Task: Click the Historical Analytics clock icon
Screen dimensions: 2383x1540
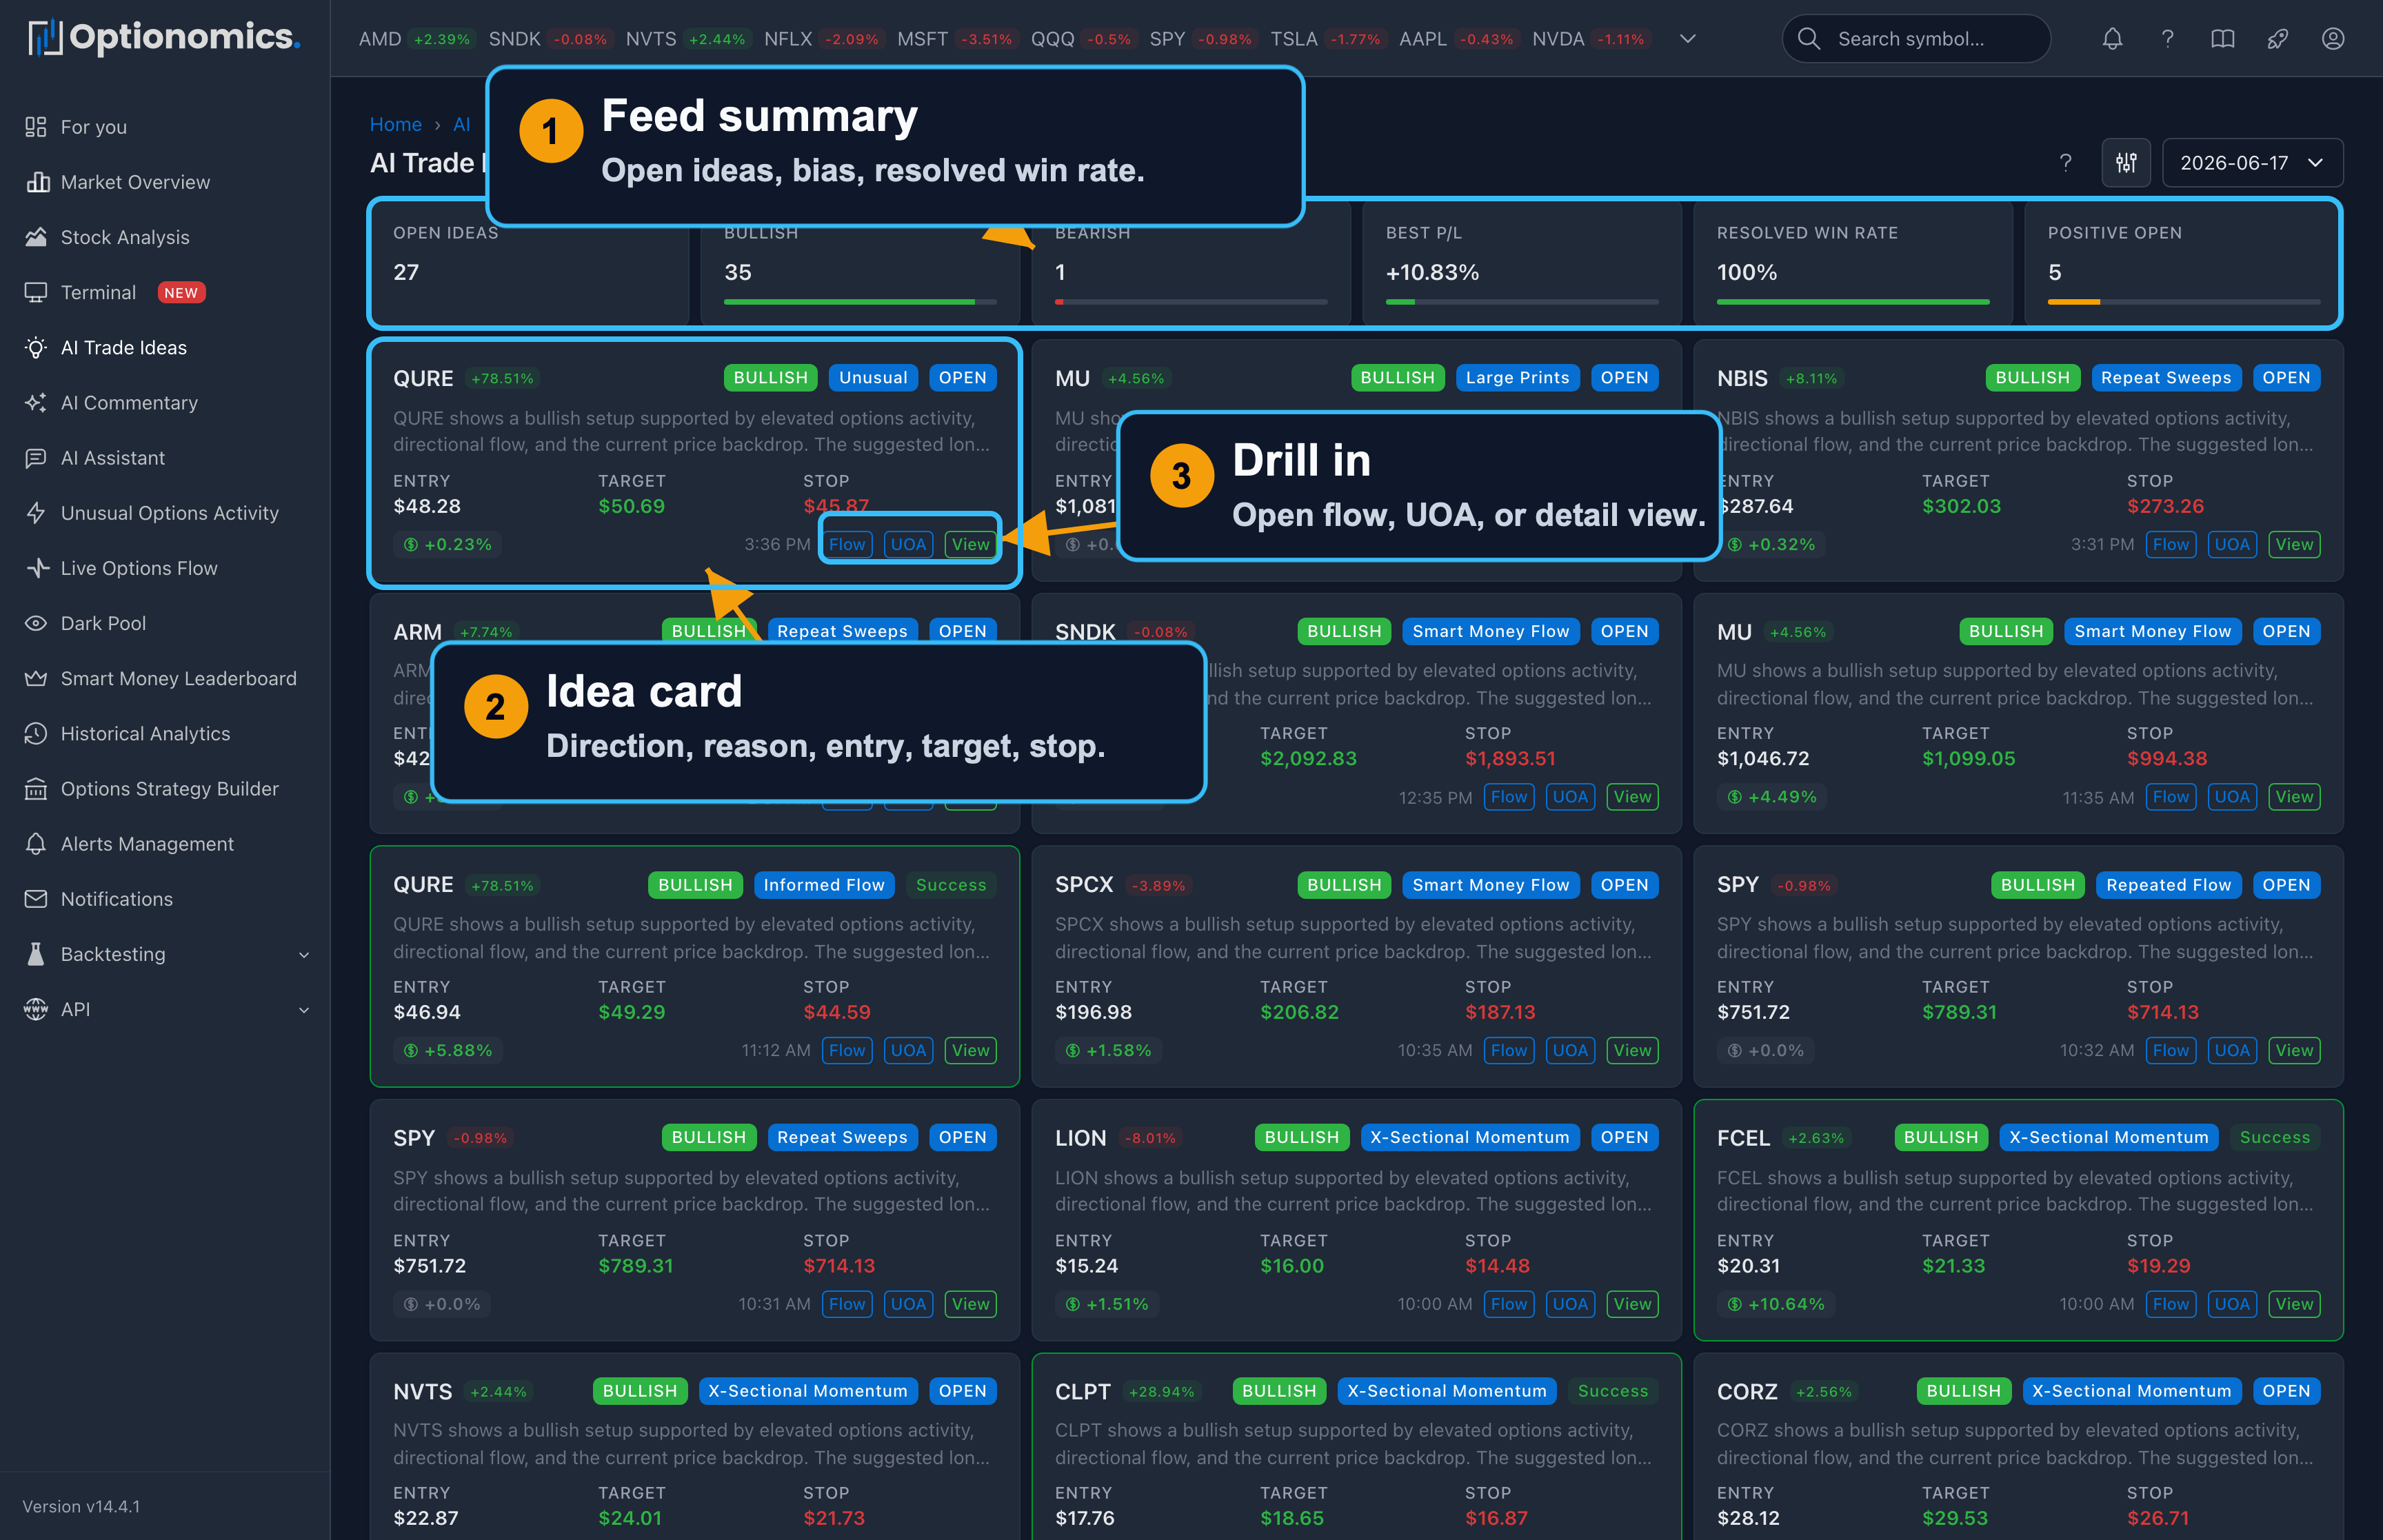Action: point(36,733)
